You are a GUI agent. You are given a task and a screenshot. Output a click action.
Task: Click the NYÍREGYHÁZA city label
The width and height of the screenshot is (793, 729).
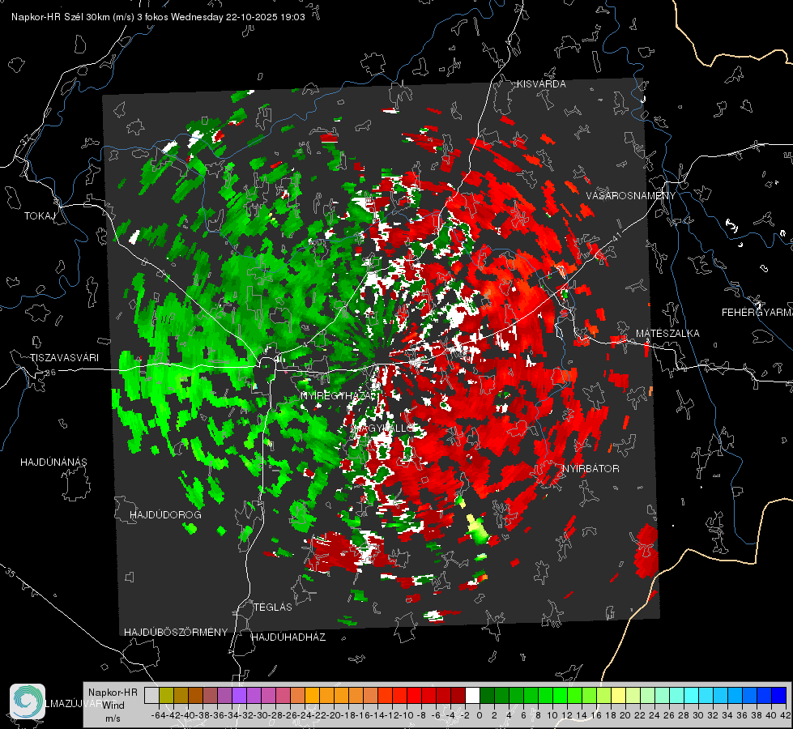tap(339, 395)
